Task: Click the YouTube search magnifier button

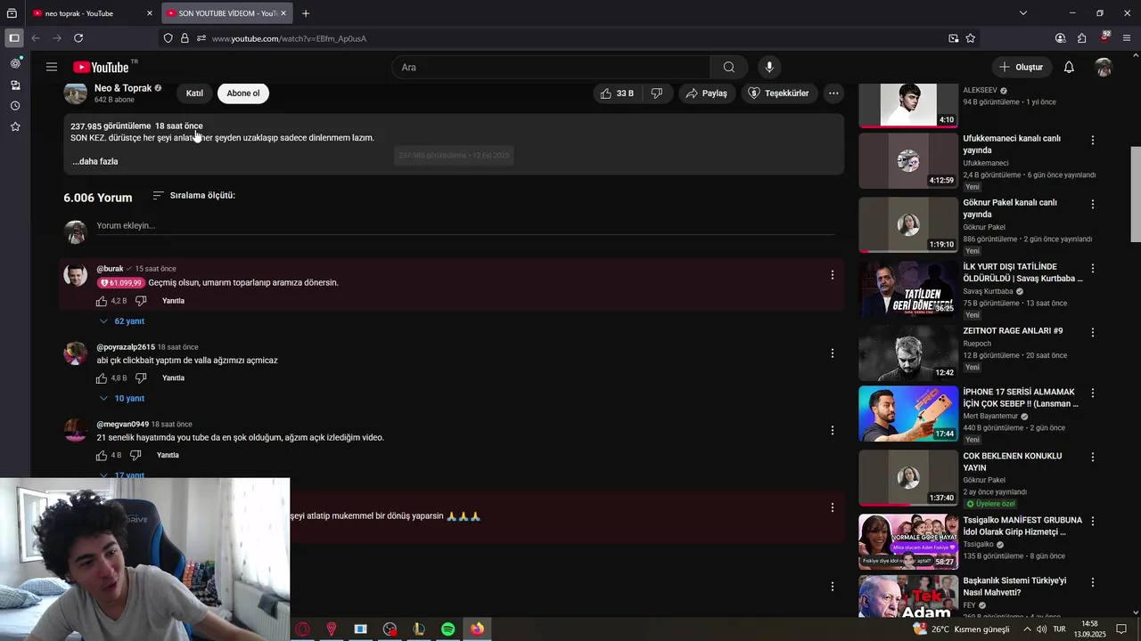Action: coord(729,67)
